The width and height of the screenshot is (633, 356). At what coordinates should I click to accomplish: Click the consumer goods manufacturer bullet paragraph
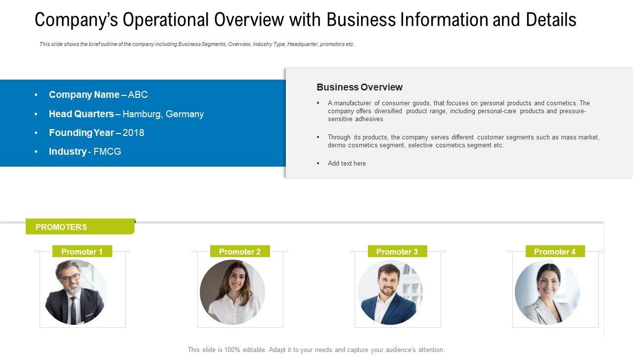tap(458, 111)
